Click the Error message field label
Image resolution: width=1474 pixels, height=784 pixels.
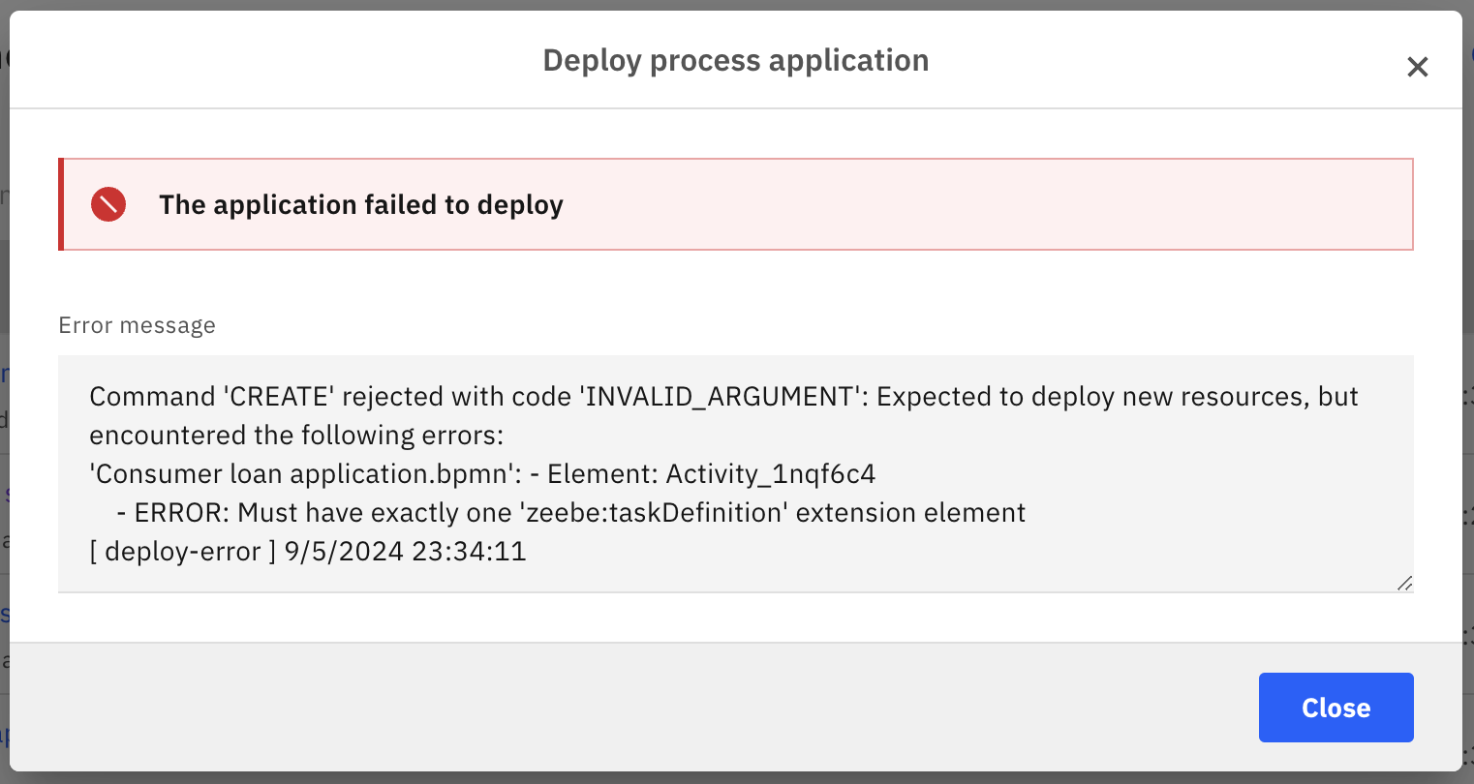point(137,325)
